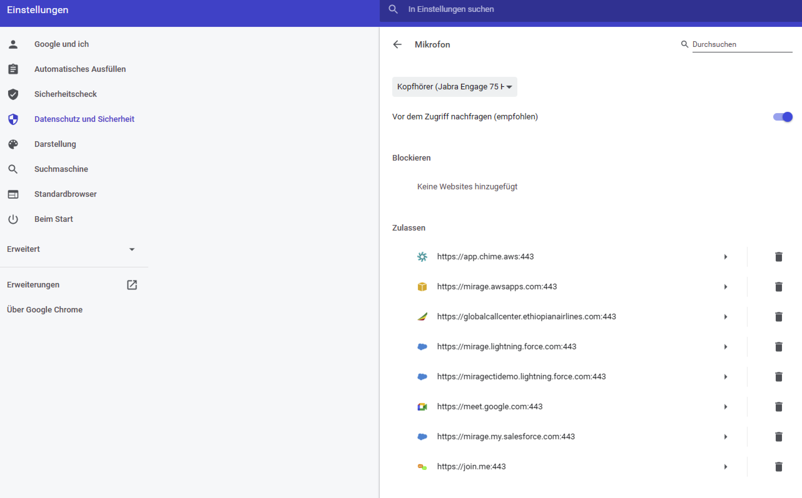Open details arrow for mirage.my.salesforce.com
This screenshot has height=498, width=802.
point(725,436)
